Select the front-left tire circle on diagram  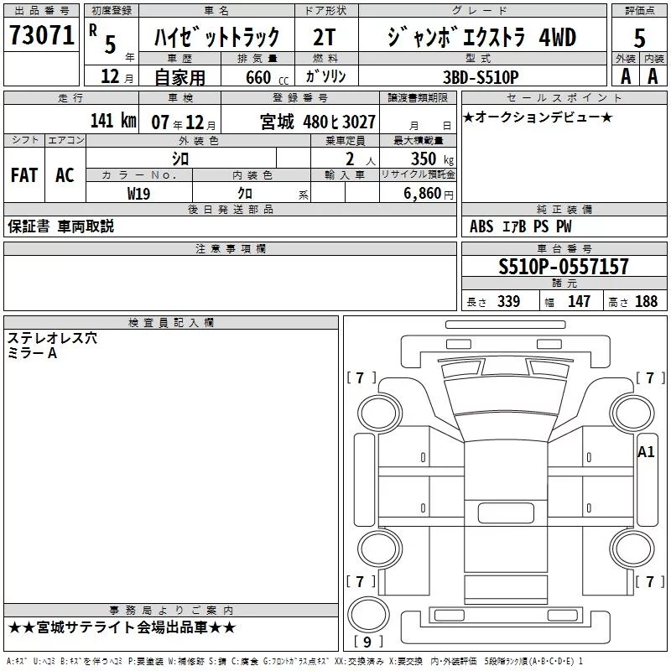[379, 414]
